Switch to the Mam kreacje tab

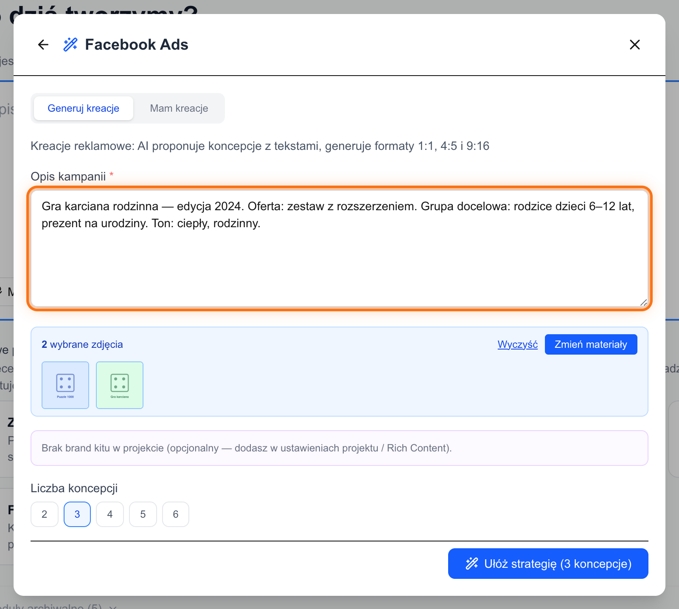coord(179,108)
